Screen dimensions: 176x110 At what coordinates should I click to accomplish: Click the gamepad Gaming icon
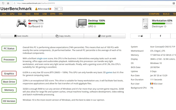[22, 23]
